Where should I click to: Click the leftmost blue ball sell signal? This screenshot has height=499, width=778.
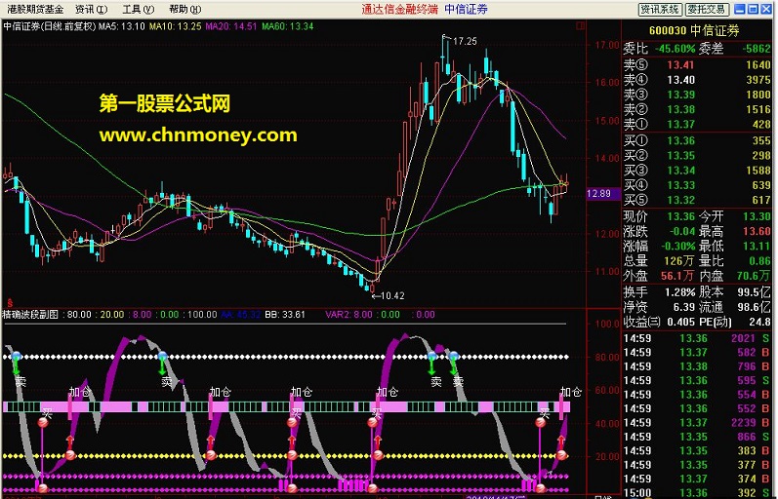pyautogui.click(x=17, y=356)
